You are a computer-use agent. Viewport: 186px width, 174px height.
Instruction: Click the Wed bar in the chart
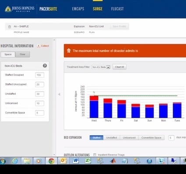pyautogui.click(x=94, y=107)
